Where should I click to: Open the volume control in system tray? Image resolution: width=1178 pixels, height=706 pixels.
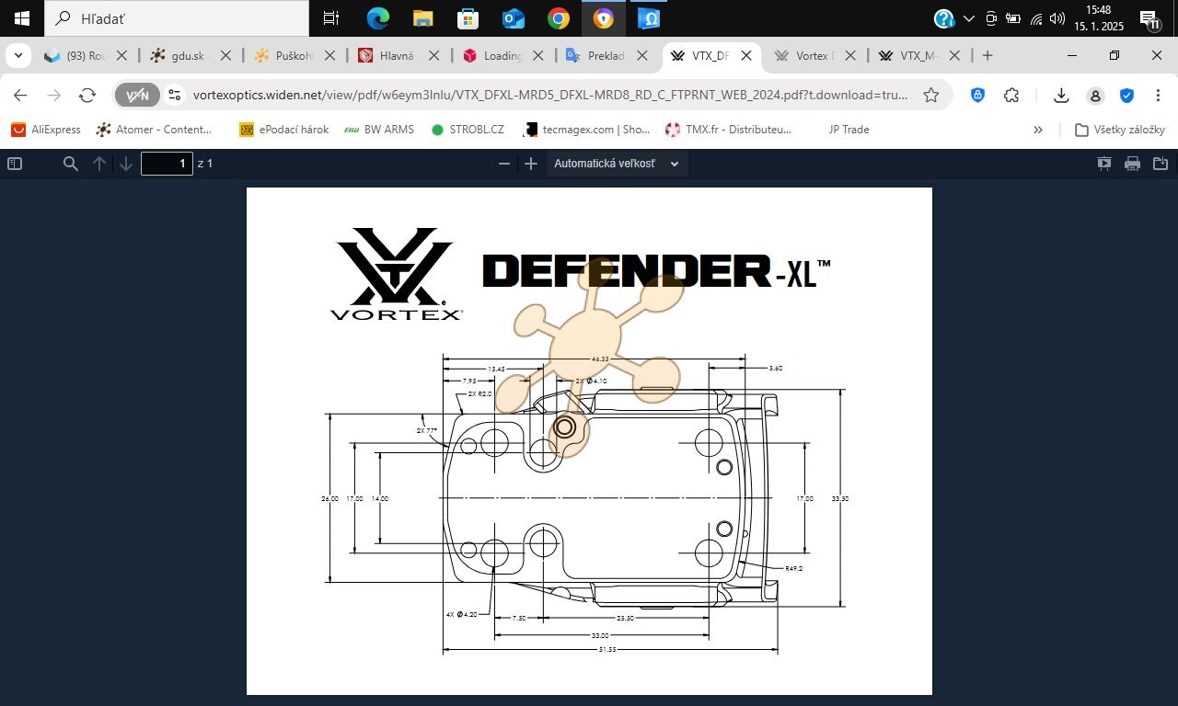[1057, 18]
